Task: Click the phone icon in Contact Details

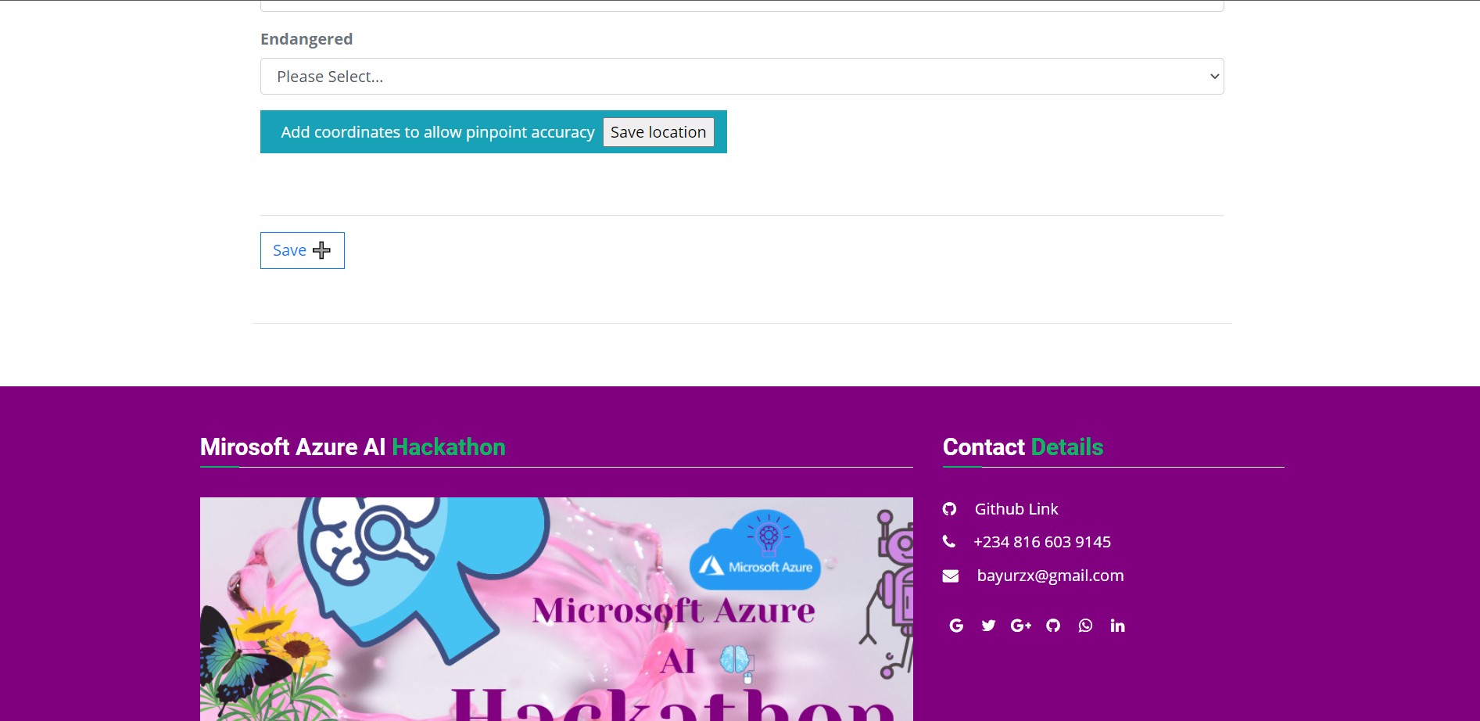Action: pos(949,541)
